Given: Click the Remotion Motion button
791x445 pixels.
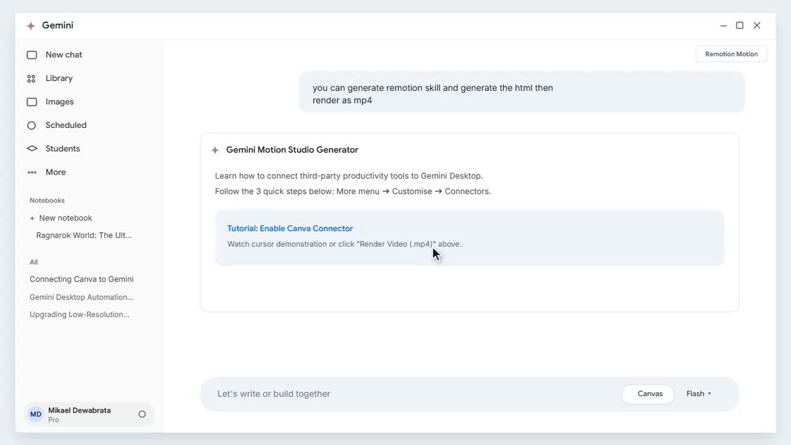Looking at the screenshot, I should [x=731, y=54].
